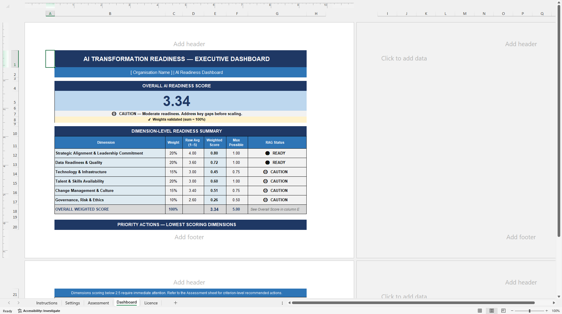Image resolution: width=562 pixels, height=314 pixels.
Task: Click the RAG Status column heading
Action: pyautogui.click(x=277, y=143)
